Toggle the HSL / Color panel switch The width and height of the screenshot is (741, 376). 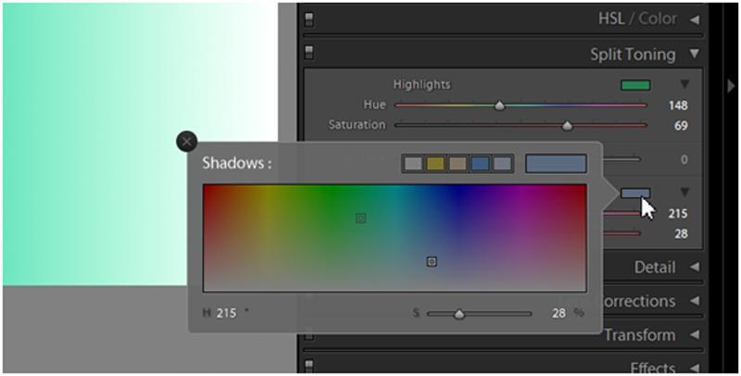(309, 19)
